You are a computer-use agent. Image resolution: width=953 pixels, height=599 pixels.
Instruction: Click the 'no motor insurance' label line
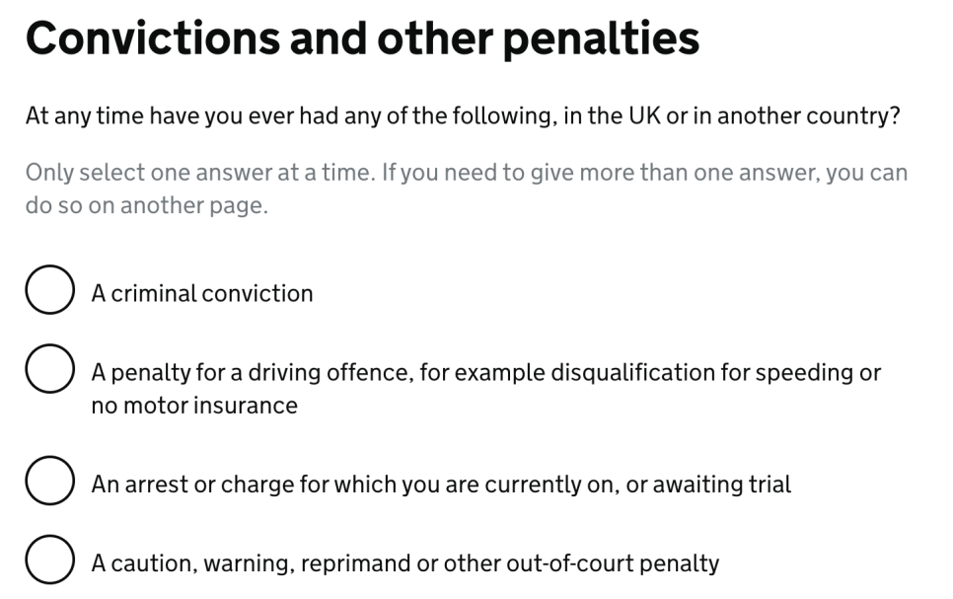coord(194,406)
